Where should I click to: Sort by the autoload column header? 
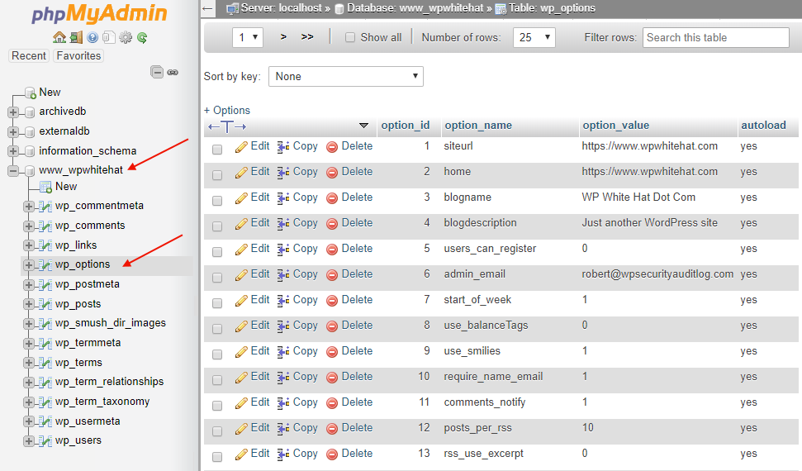point(764,126)
